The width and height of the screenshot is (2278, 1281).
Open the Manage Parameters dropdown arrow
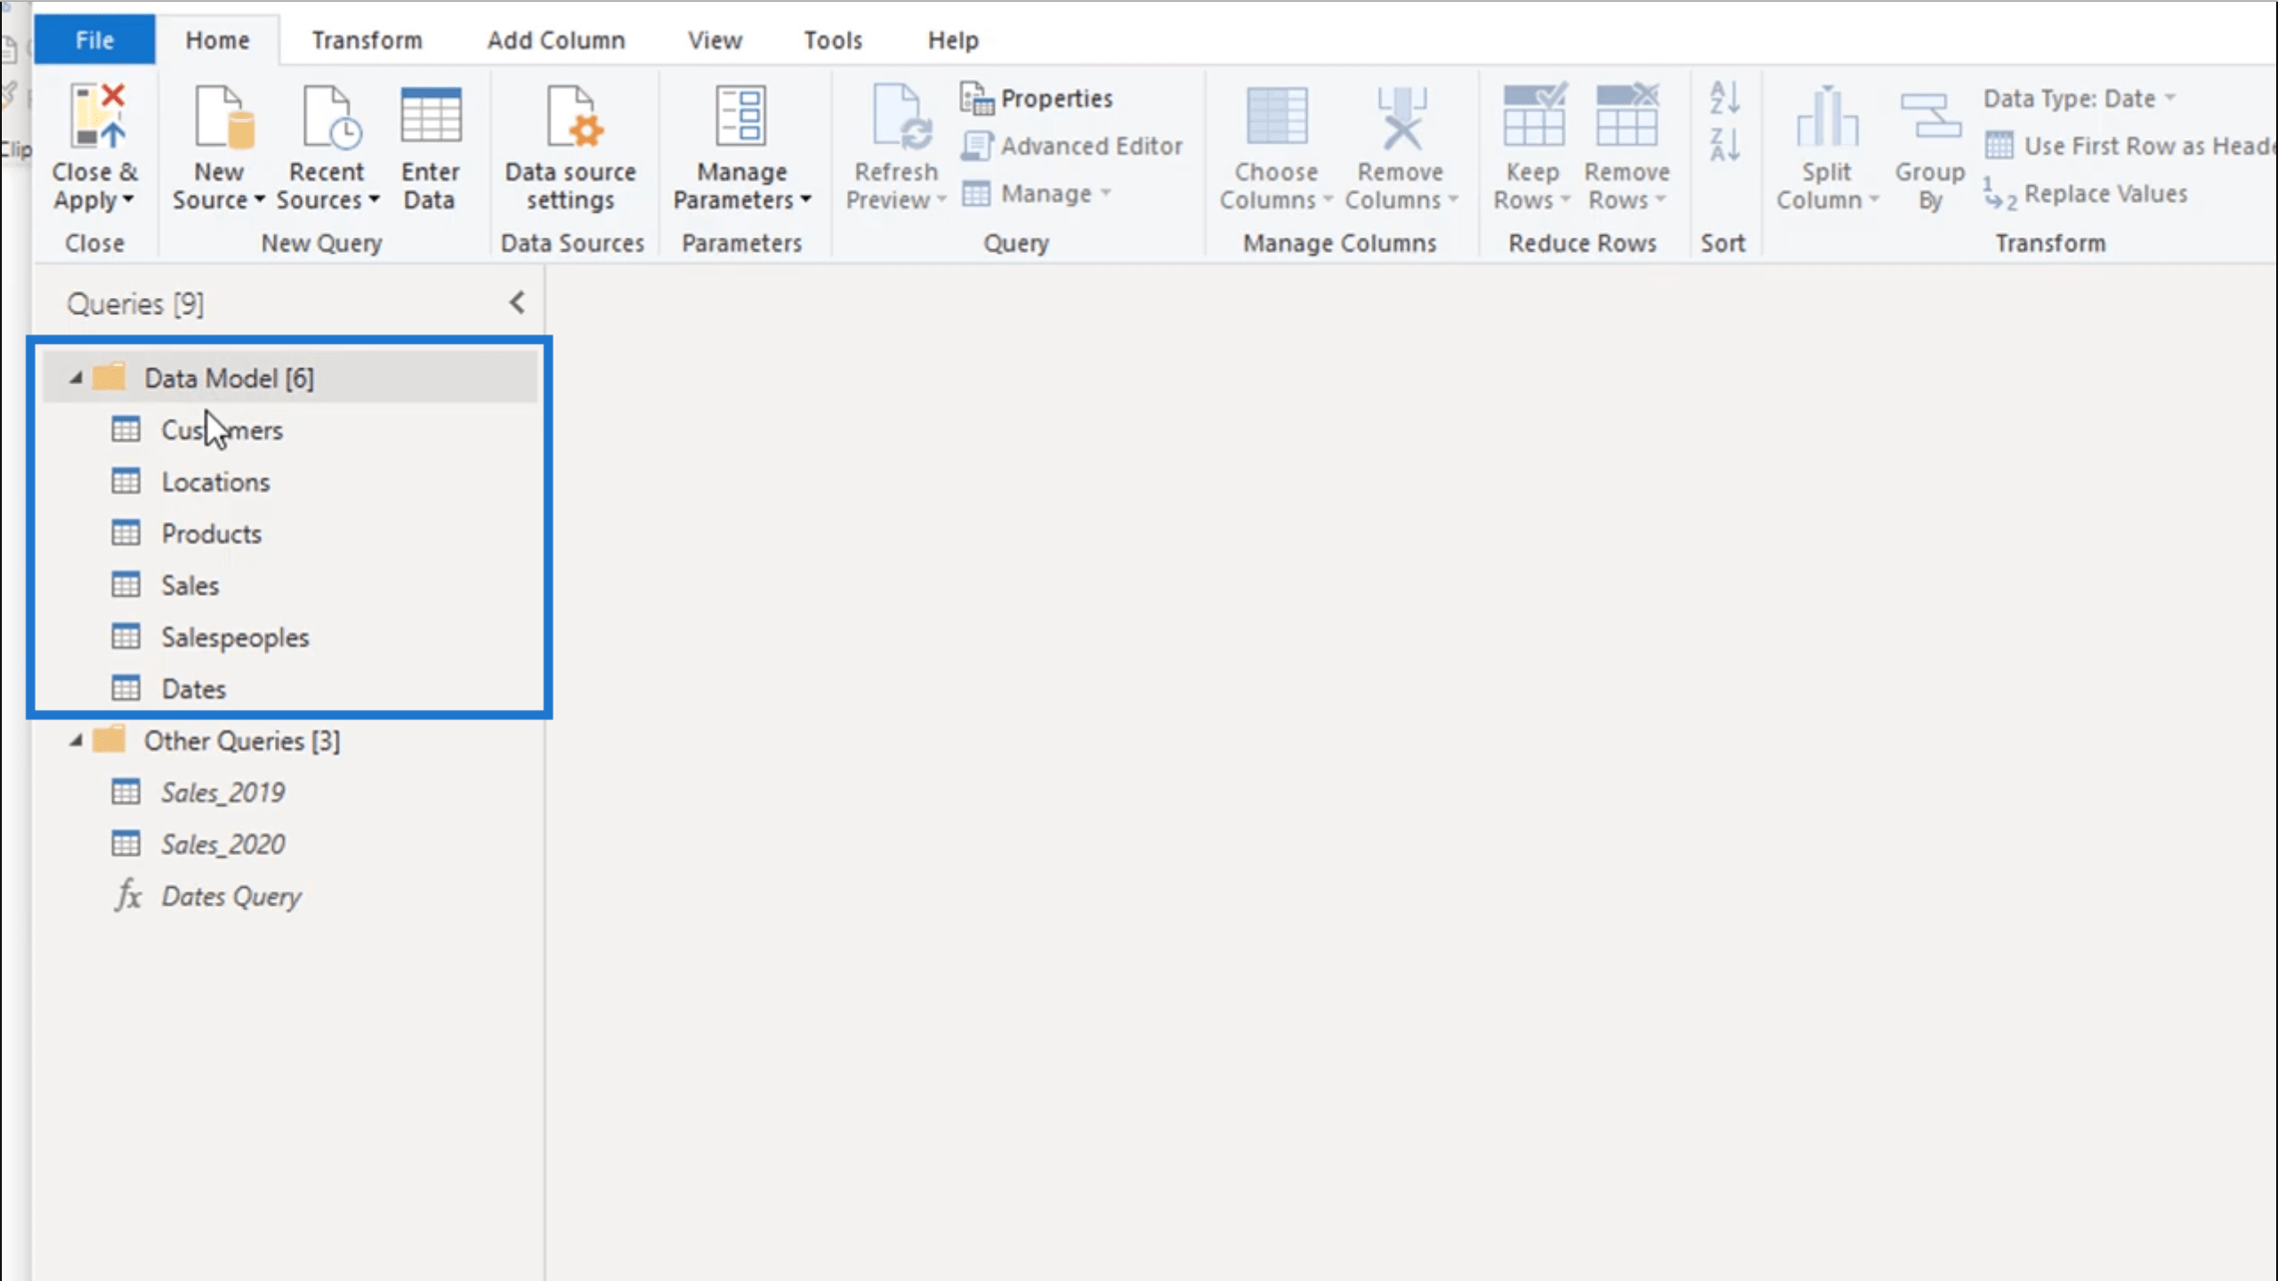coord(805,200)
